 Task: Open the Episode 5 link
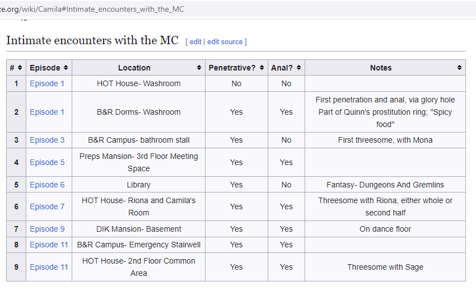coord(47,162)
